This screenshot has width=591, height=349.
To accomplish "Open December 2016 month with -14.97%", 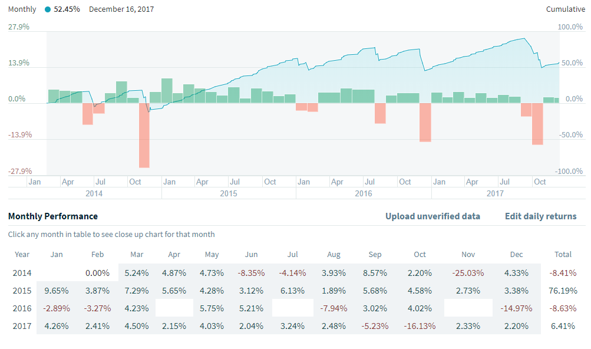I will coord(516,308).
